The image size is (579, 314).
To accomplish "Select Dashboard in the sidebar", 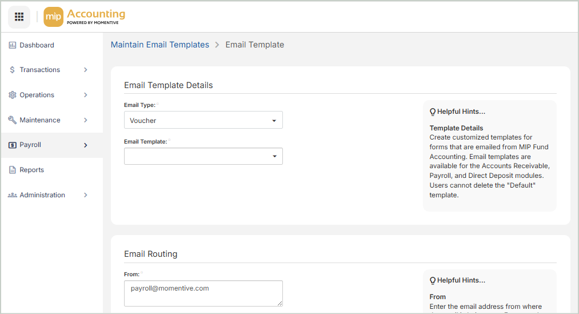I will 37,45.
